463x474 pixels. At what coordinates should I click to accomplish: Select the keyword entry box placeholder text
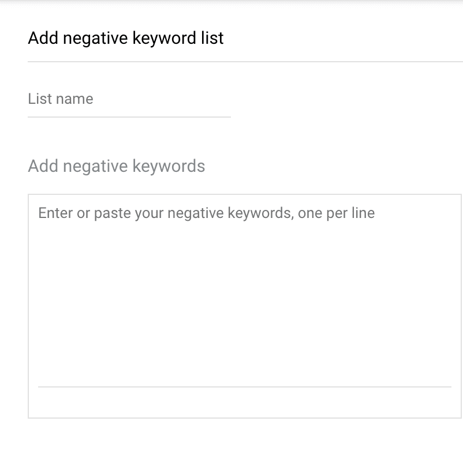coord(206,213)
